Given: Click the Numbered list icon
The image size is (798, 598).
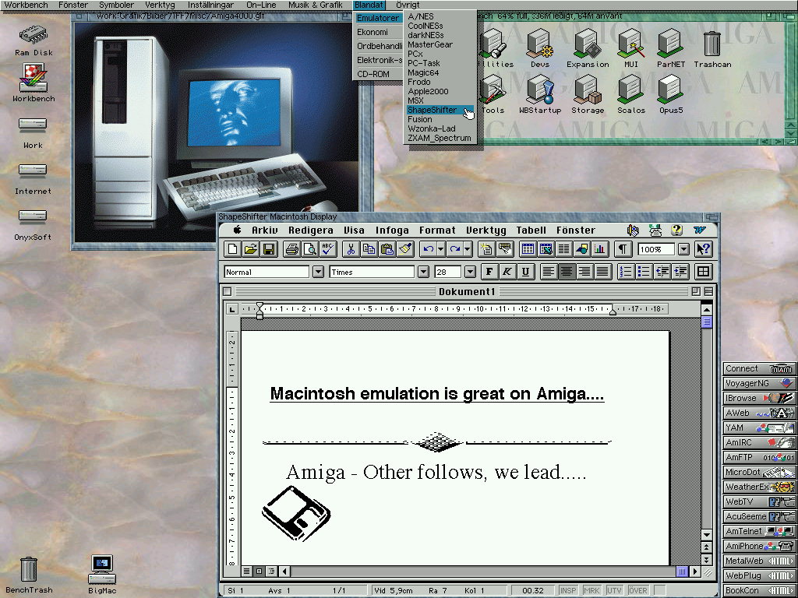Looking at the screenshot, I should tap(626, 272).
